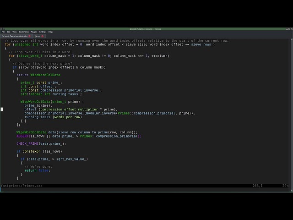Click the 'prime_t const prime_;' line

click(x=41, y=82)
